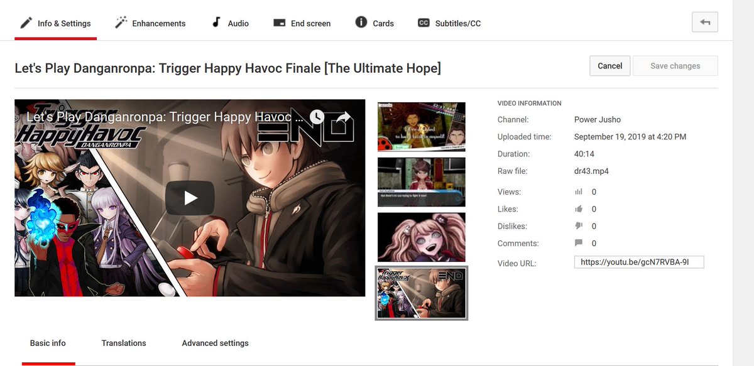Open the Cards tab
Image resolution: width=754 pixels, height=366 pixels.
(x=374, y=23)
